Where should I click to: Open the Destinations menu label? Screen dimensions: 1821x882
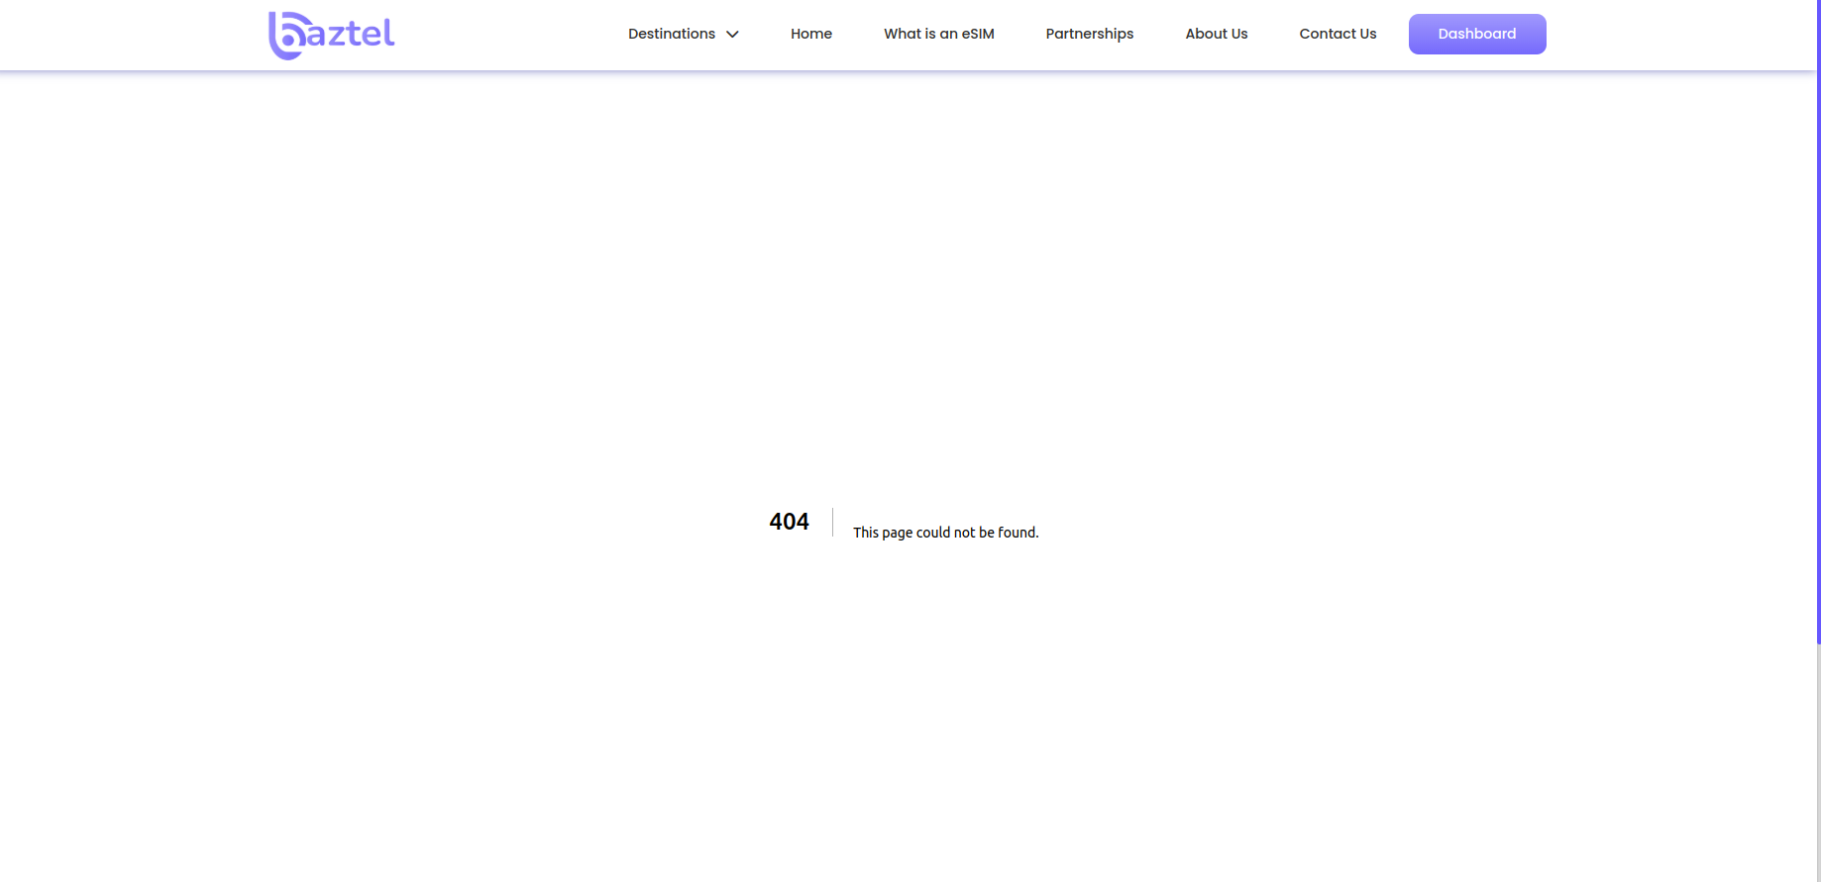[x=671, y=34]
